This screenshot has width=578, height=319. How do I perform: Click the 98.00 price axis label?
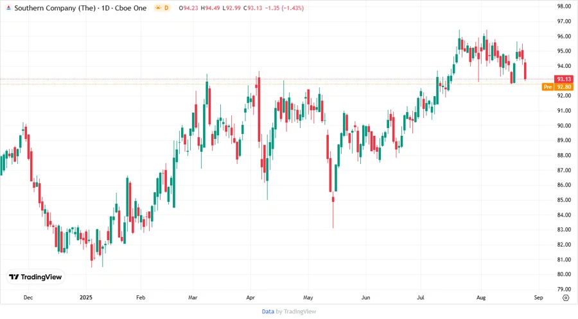(564, 6)
